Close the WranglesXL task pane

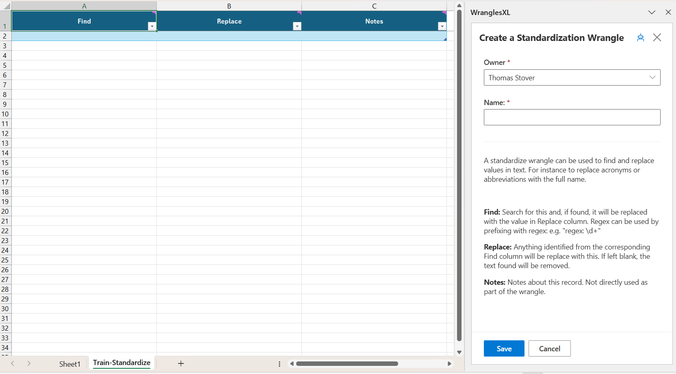(668, 12)
